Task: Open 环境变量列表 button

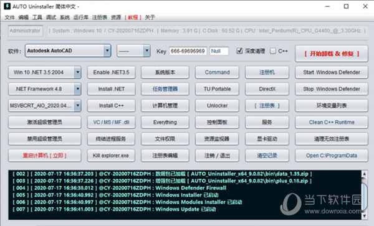Action: pos(332,105)
